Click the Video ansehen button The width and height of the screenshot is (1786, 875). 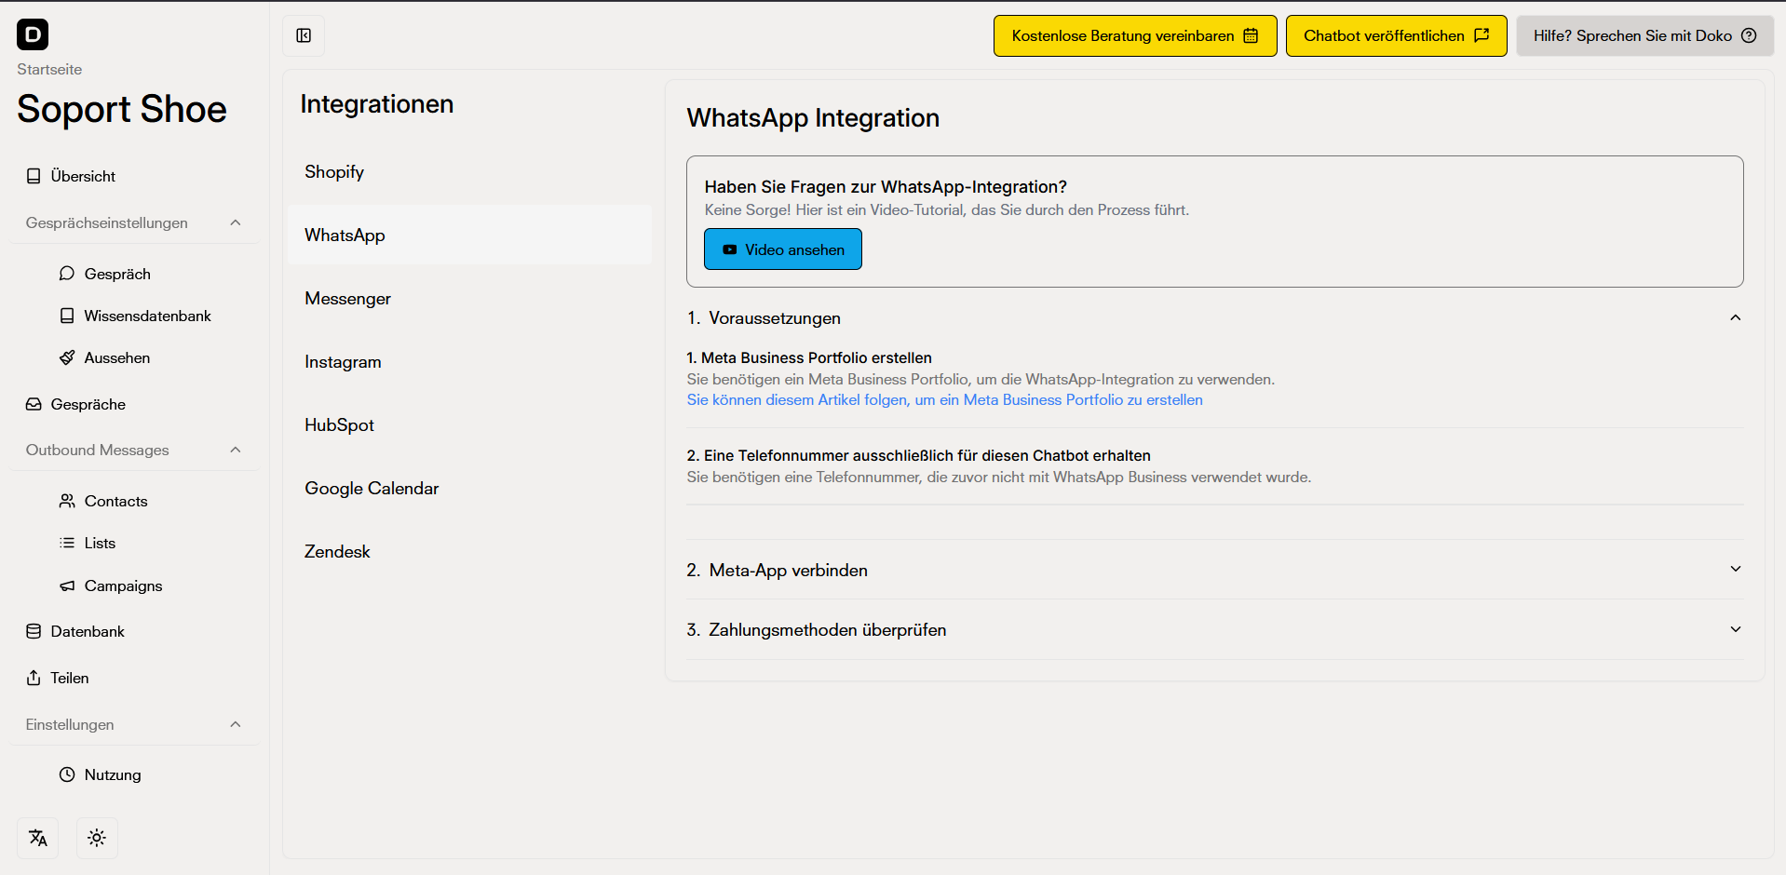click(782, 249)
